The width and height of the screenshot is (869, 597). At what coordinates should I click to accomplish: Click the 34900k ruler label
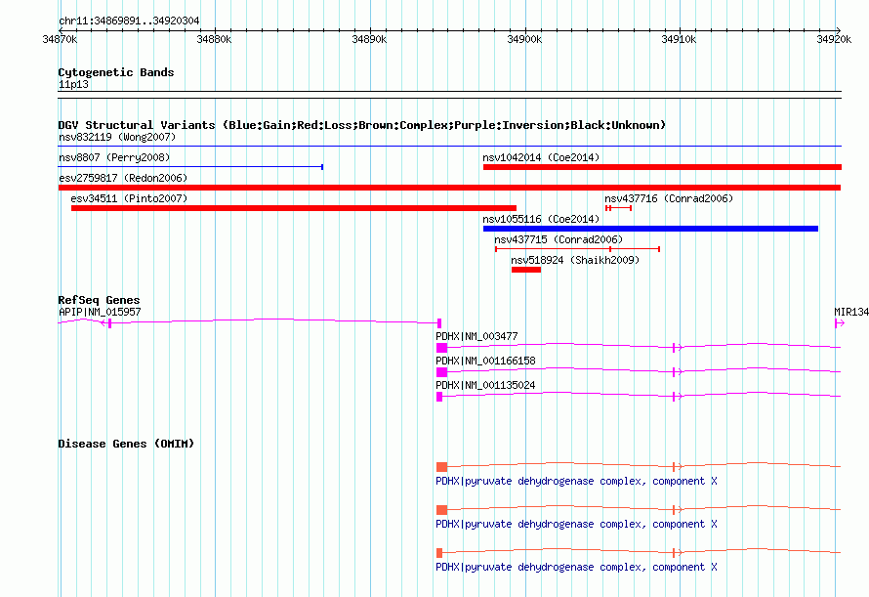point(525,39)
